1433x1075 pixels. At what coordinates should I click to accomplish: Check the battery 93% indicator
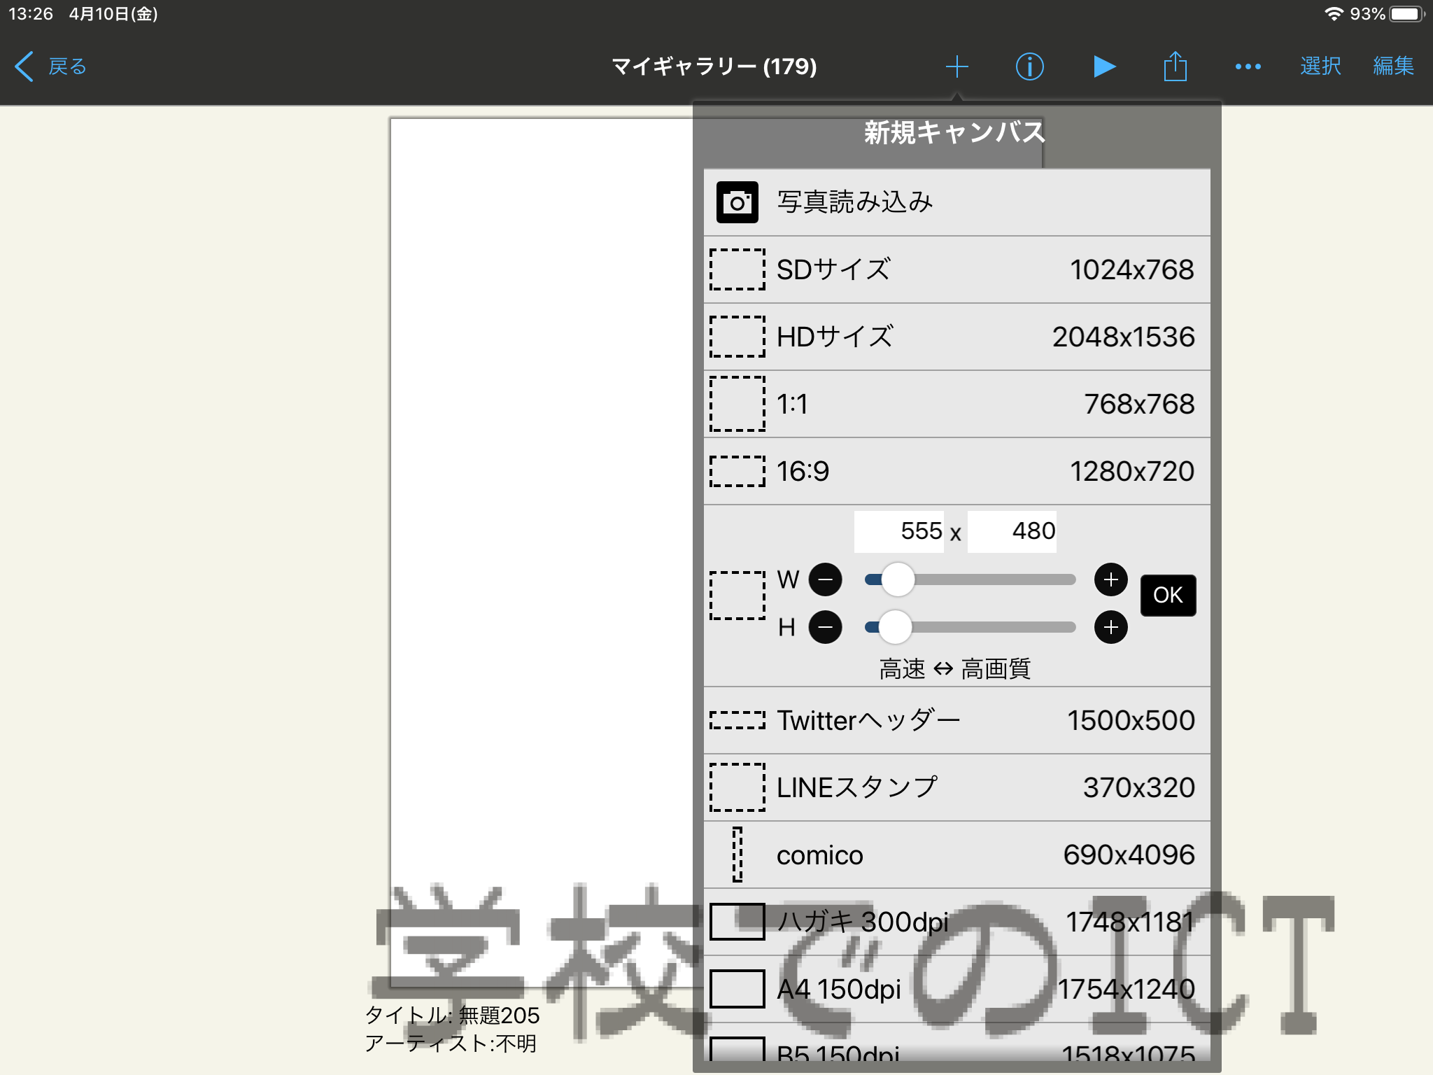click(x=1387, y=14)
